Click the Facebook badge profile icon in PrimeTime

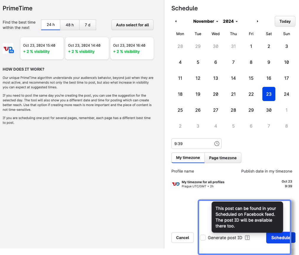point(8,48)
